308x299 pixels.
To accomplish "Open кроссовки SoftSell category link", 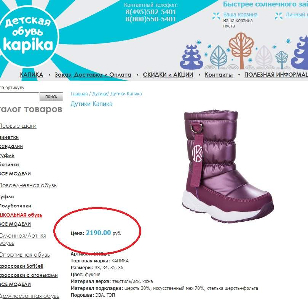I will pyautogui.click(x=21, y=266).
